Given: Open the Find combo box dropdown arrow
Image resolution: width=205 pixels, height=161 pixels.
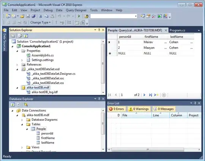Looking at the screenshot, I should (136, 16).
